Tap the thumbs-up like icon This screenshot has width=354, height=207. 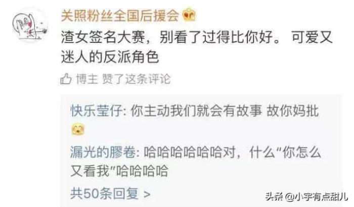click(66, 79)
